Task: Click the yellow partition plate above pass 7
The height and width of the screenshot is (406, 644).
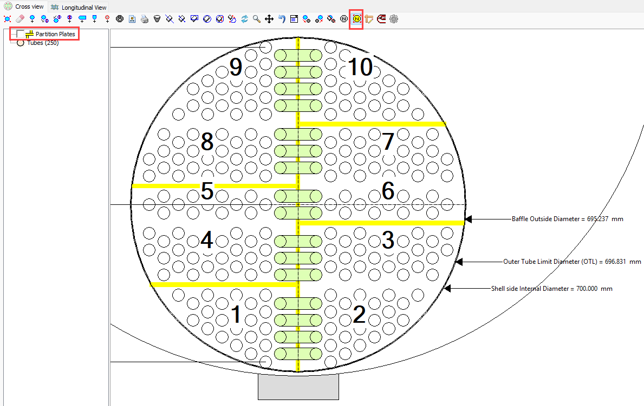Action: (x=372, y=123)
